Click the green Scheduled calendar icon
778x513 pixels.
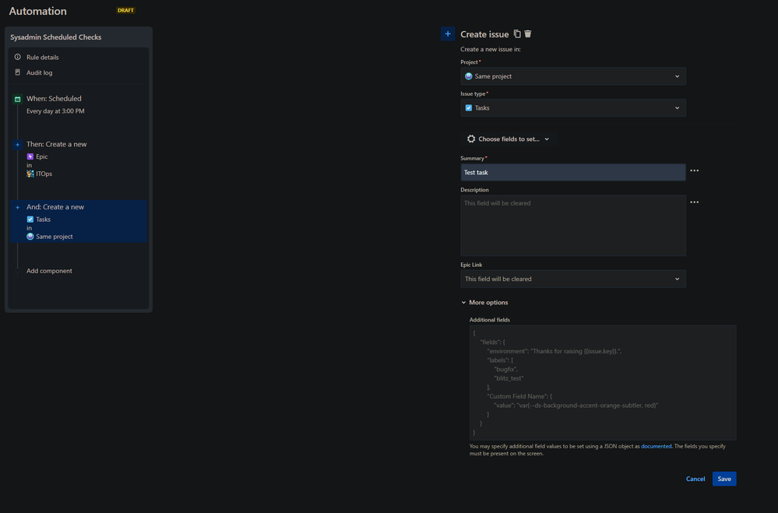click(x=17, y=99)
